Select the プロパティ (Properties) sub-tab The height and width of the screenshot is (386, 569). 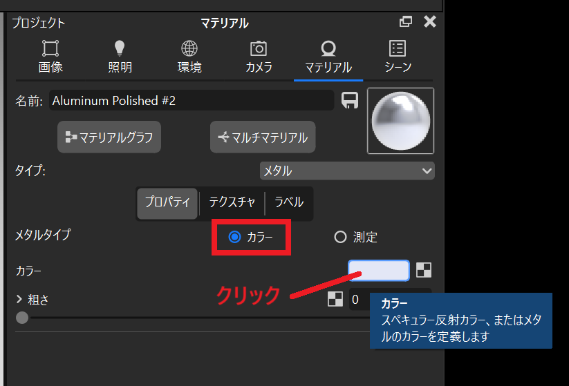point(167,203)
